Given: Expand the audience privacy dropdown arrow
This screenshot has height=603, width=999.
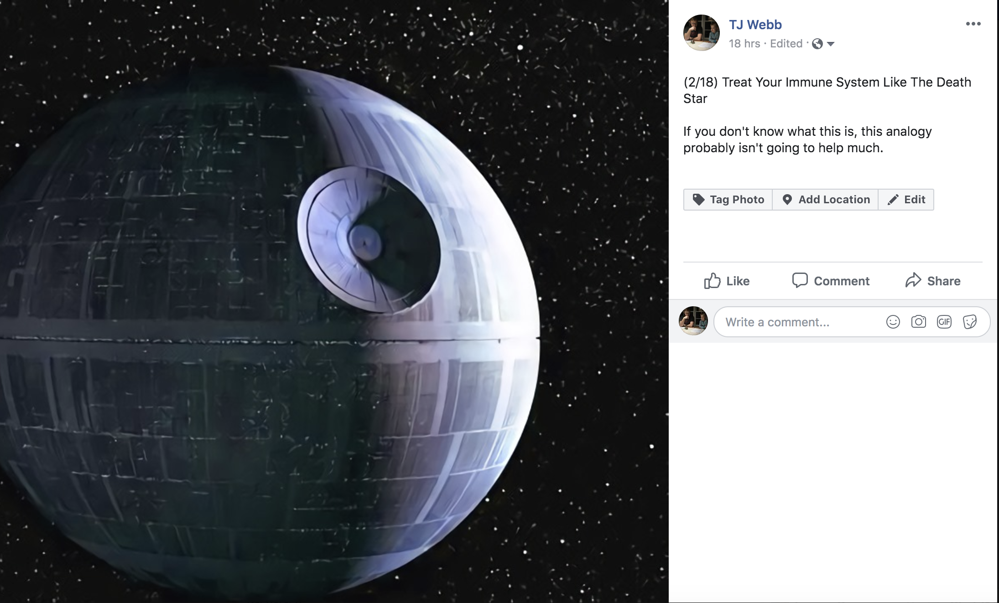Looking at the screenshot, I should coord(831,44).
